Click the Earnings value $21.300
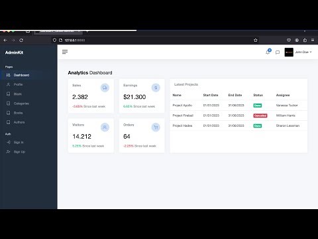The image size is (318, 239). click(x=134, y=97)
